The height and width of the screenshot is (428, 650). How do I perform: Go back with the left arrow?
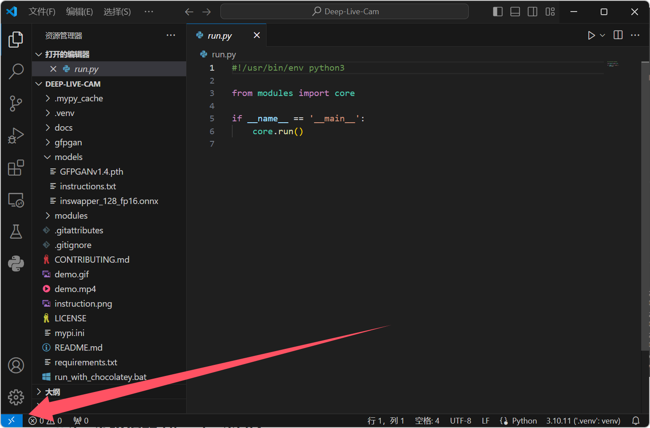point(189,12)
